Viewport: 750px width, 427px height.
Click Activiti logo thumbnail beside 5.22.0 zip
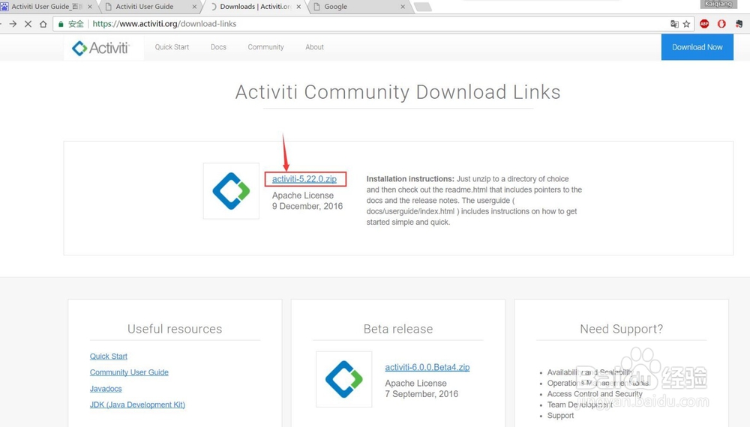click(x=231, y=191)
